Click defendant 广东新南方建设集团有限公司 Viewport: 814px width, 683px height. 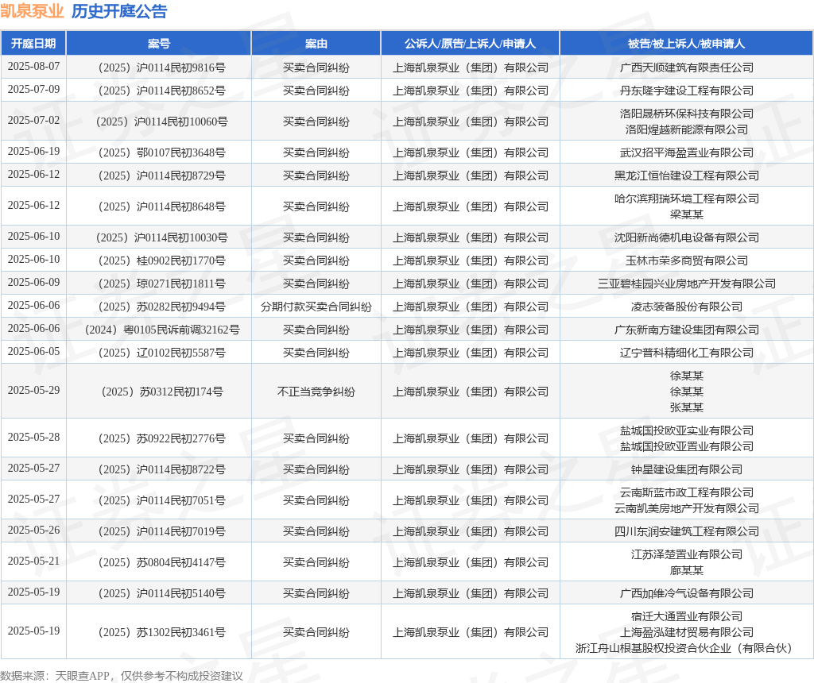[x=686, y=330]
